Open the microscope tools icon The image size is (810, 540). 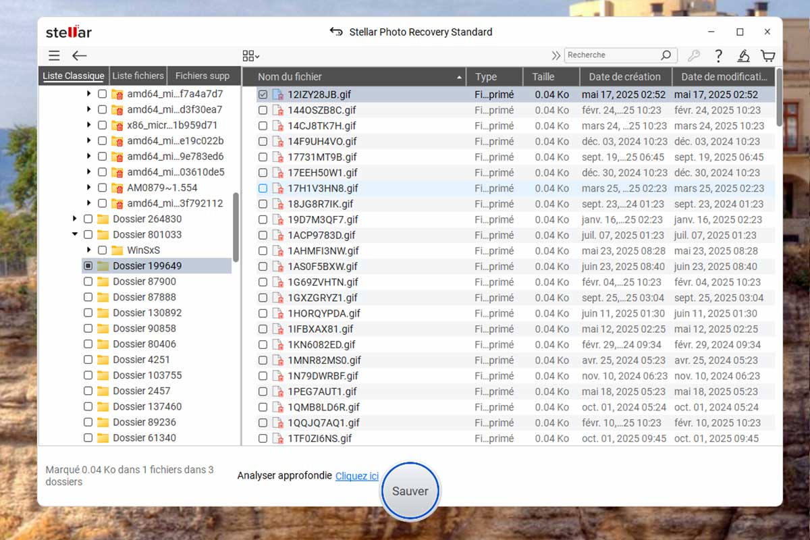[x=743, y=56]
